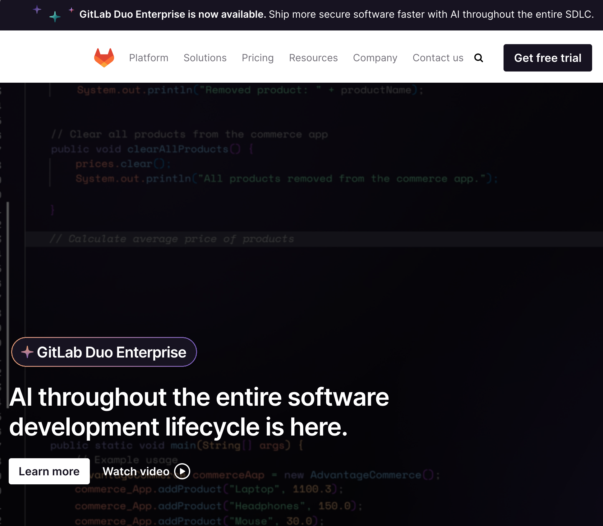Click the teal sparkle star in banner
603x526 pixels.
point(55,16)
